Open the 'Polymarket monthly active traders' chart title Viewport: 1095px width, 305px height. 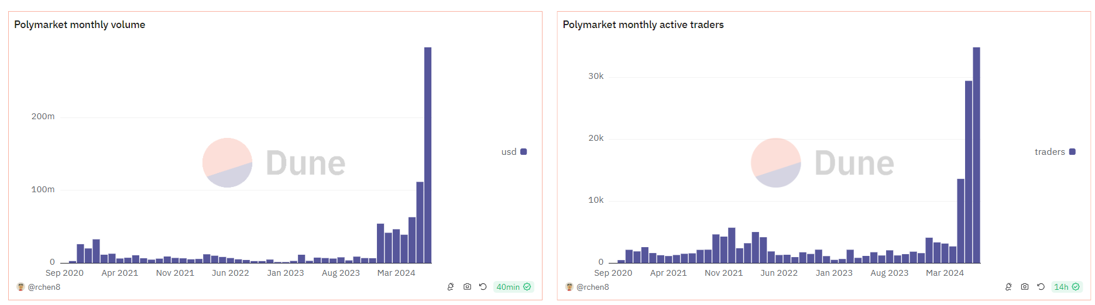pos(643,25)
